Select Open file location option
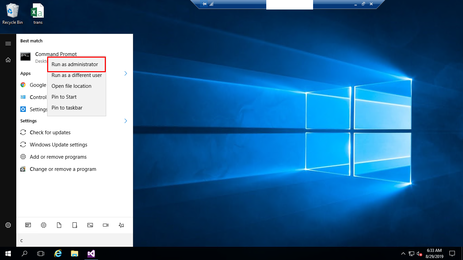 point(77,86)
